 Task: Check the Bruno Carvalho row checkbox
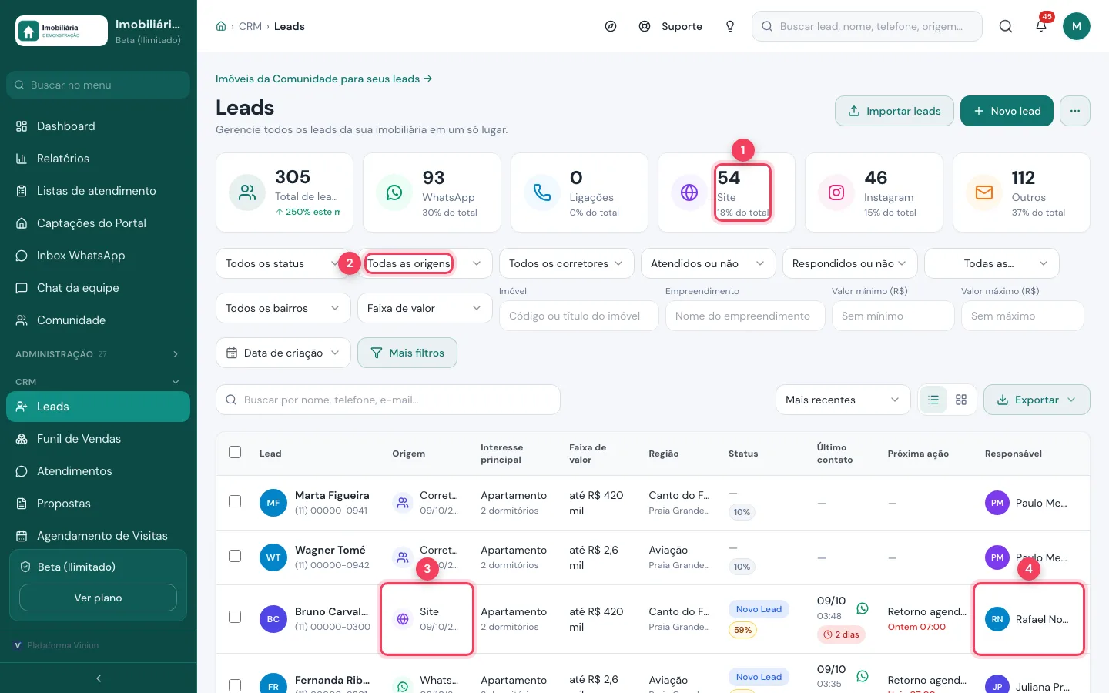[235, 617]
